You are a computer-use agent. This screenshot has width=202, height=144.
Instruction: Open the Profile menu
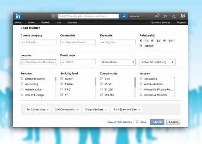tap(31, 23)
